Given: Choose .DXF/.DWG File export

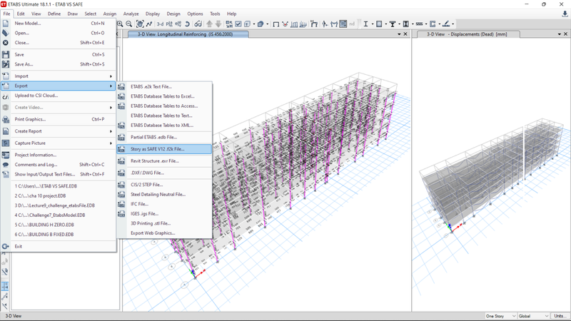Looking at the screenshot, I should (164, 173).
